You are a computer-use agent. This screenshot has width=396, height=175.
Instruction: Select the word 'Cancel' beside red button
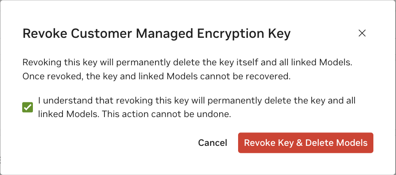pos(213,143)
